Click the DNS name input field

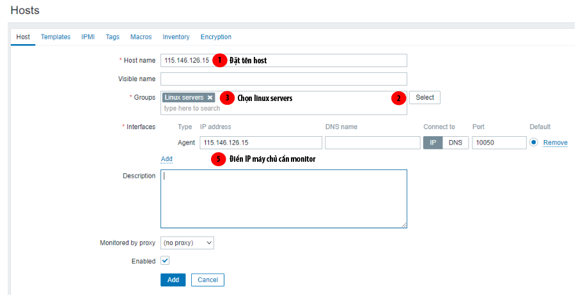coord(372,143)
